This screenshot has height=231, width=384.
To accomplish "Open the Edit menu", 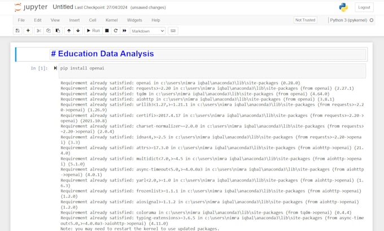I will coord(38,20).
